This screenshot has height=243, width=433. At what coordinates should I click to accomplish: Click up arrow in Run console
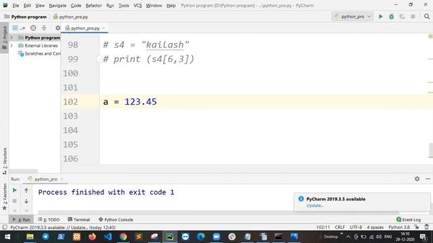point(26,190)
